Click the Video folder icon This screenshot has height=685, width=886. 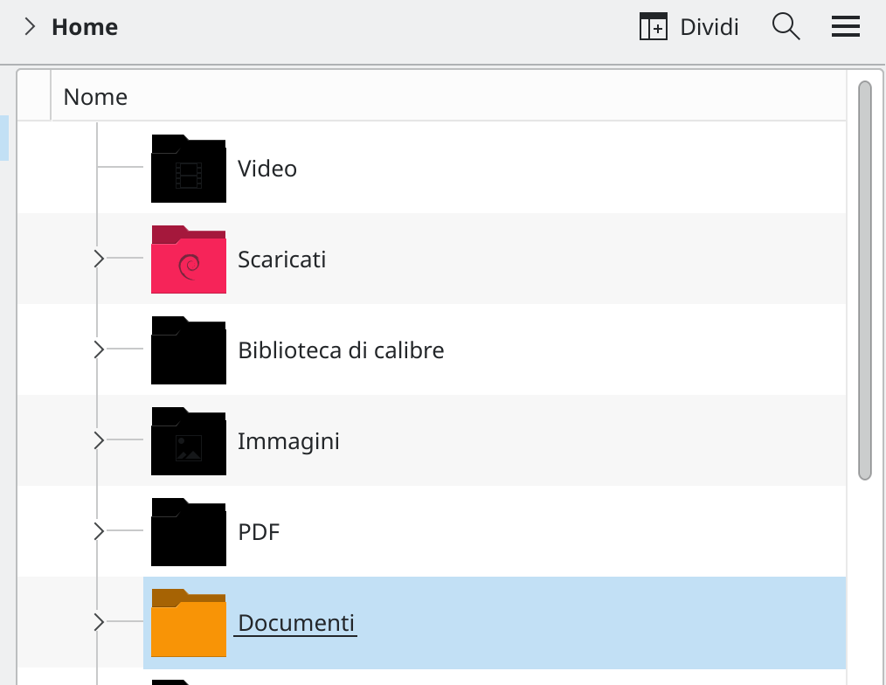[189, 169]
